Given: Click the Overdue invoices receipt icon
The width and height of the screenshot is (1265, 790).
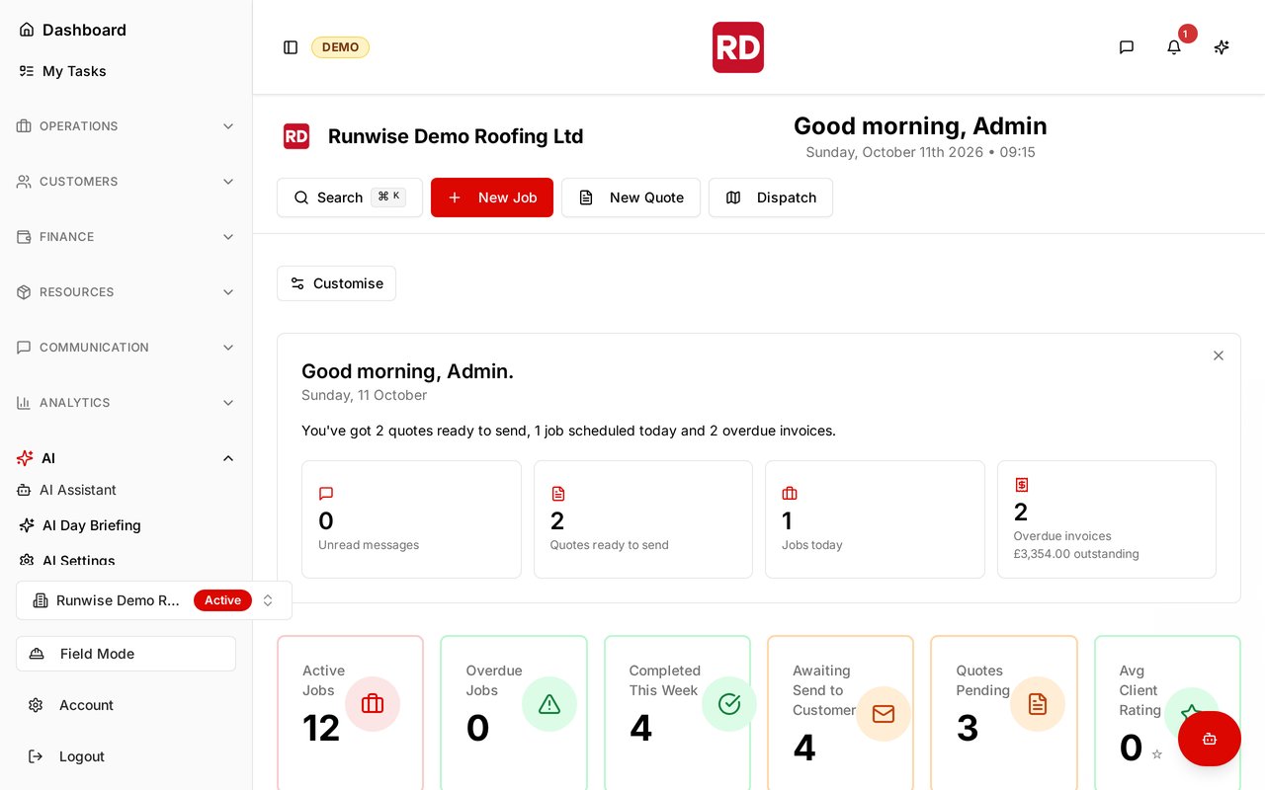Looking at the screenshot, I should [x=1022, y=485].
